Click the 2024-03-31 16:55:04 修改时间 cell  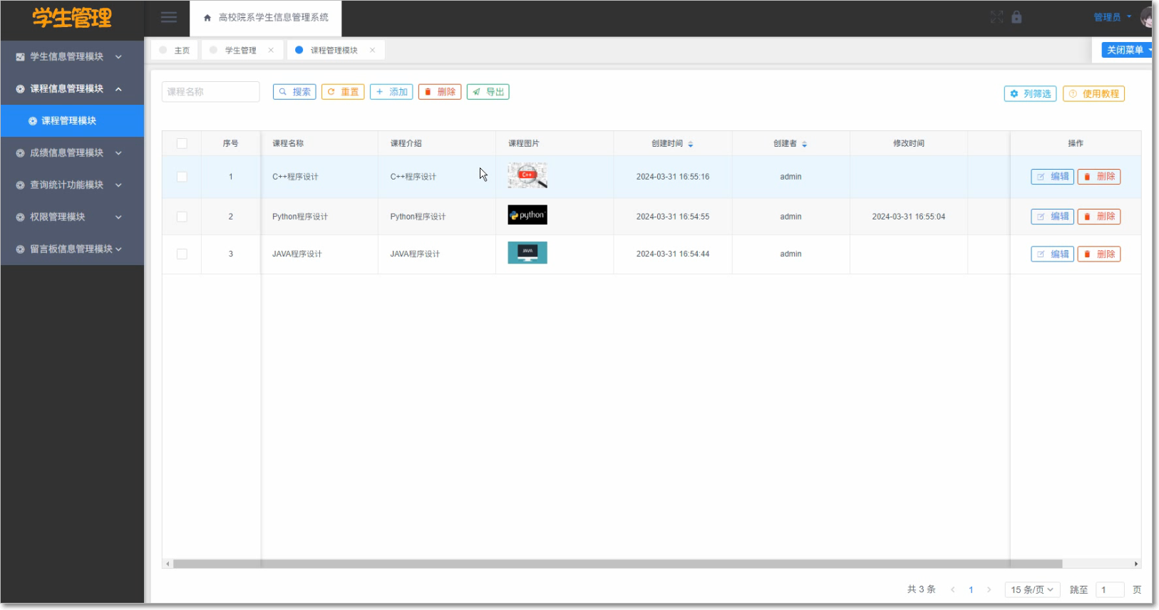click(909, 217)
